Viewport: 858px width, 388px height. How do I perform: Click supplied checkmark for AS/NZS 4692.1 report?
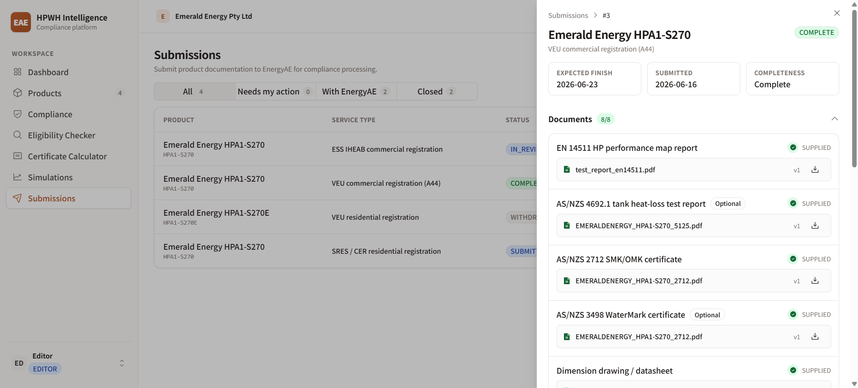pyautogui.click(x=793, y=204)
